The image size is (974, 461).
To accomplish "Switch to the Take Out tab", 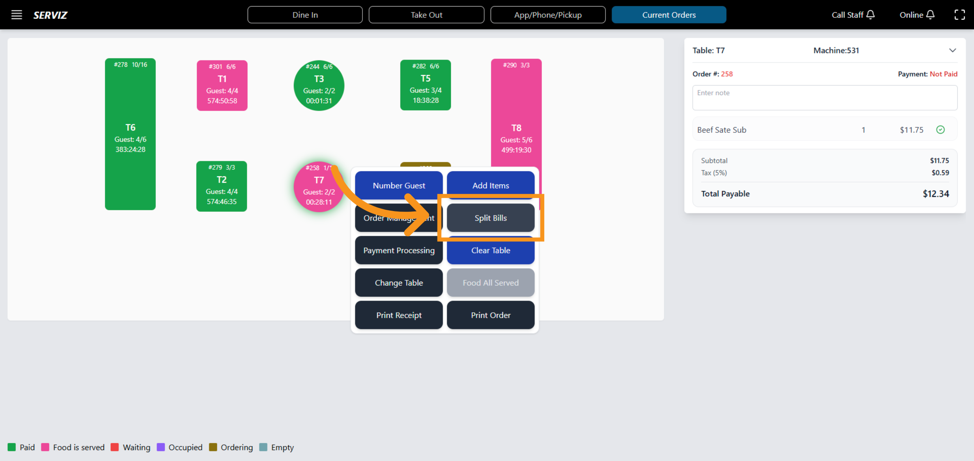I will tap(426, 15).
